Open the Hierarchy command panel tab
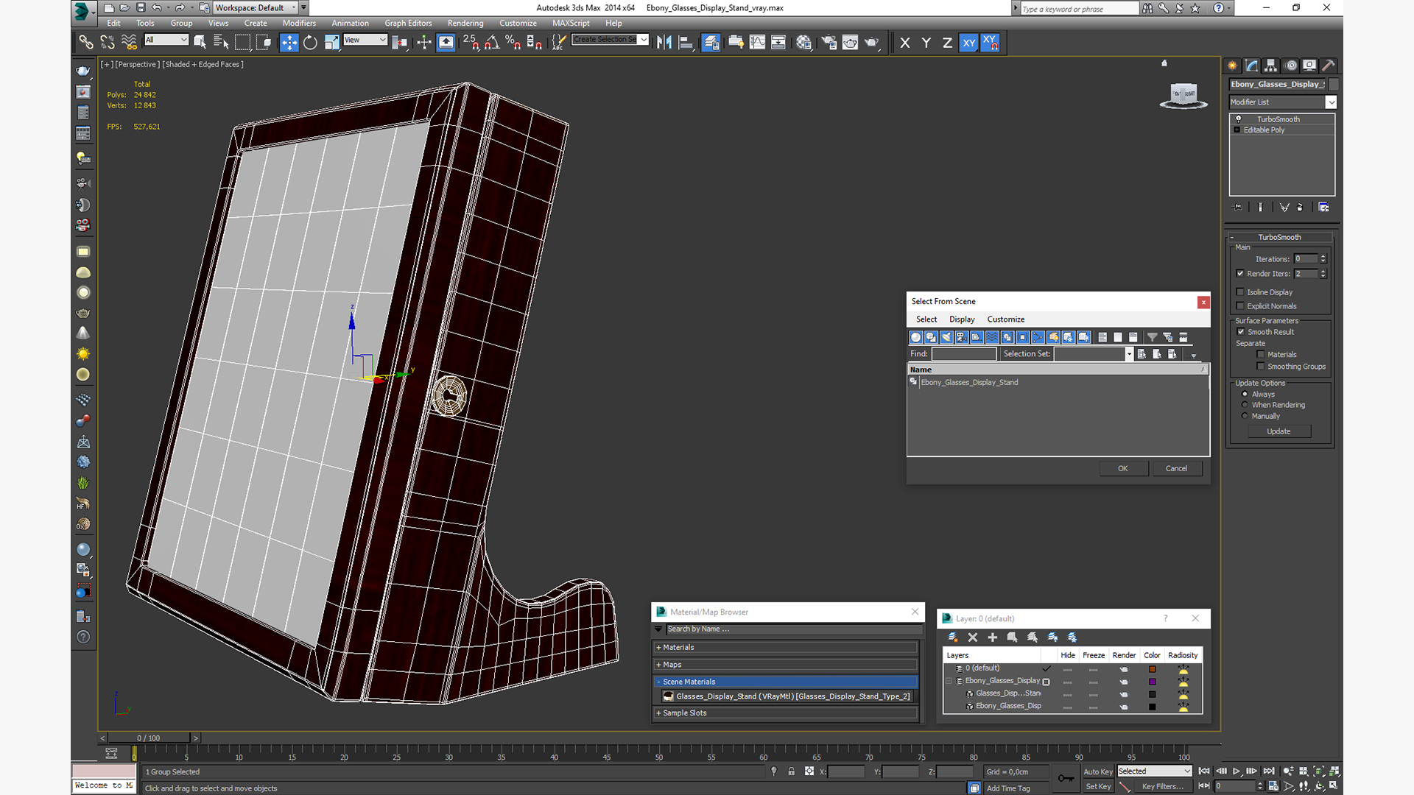1414x795 pixels. coord(1270,66)
